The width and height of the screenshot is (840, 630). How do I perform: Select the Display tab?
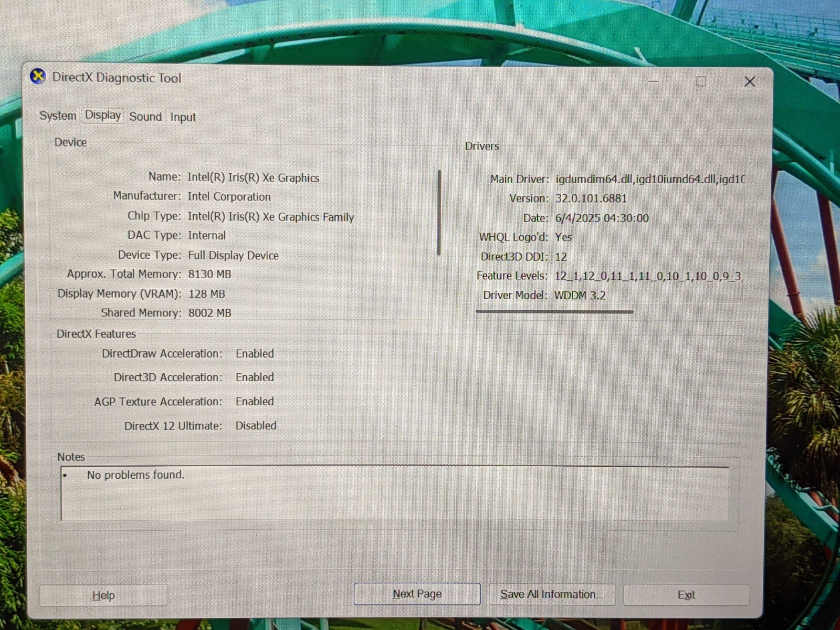pyautogui.click(x=103, y=115)
